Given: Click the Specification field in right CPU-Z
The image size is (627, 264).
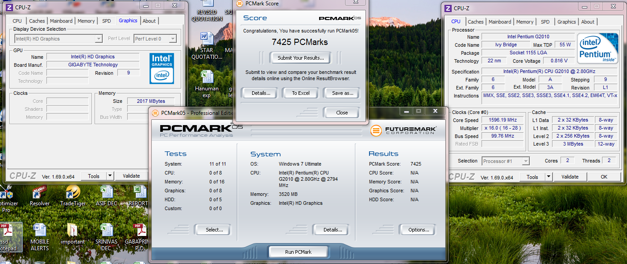Looking at the screenshot, I should pos(550,71).
